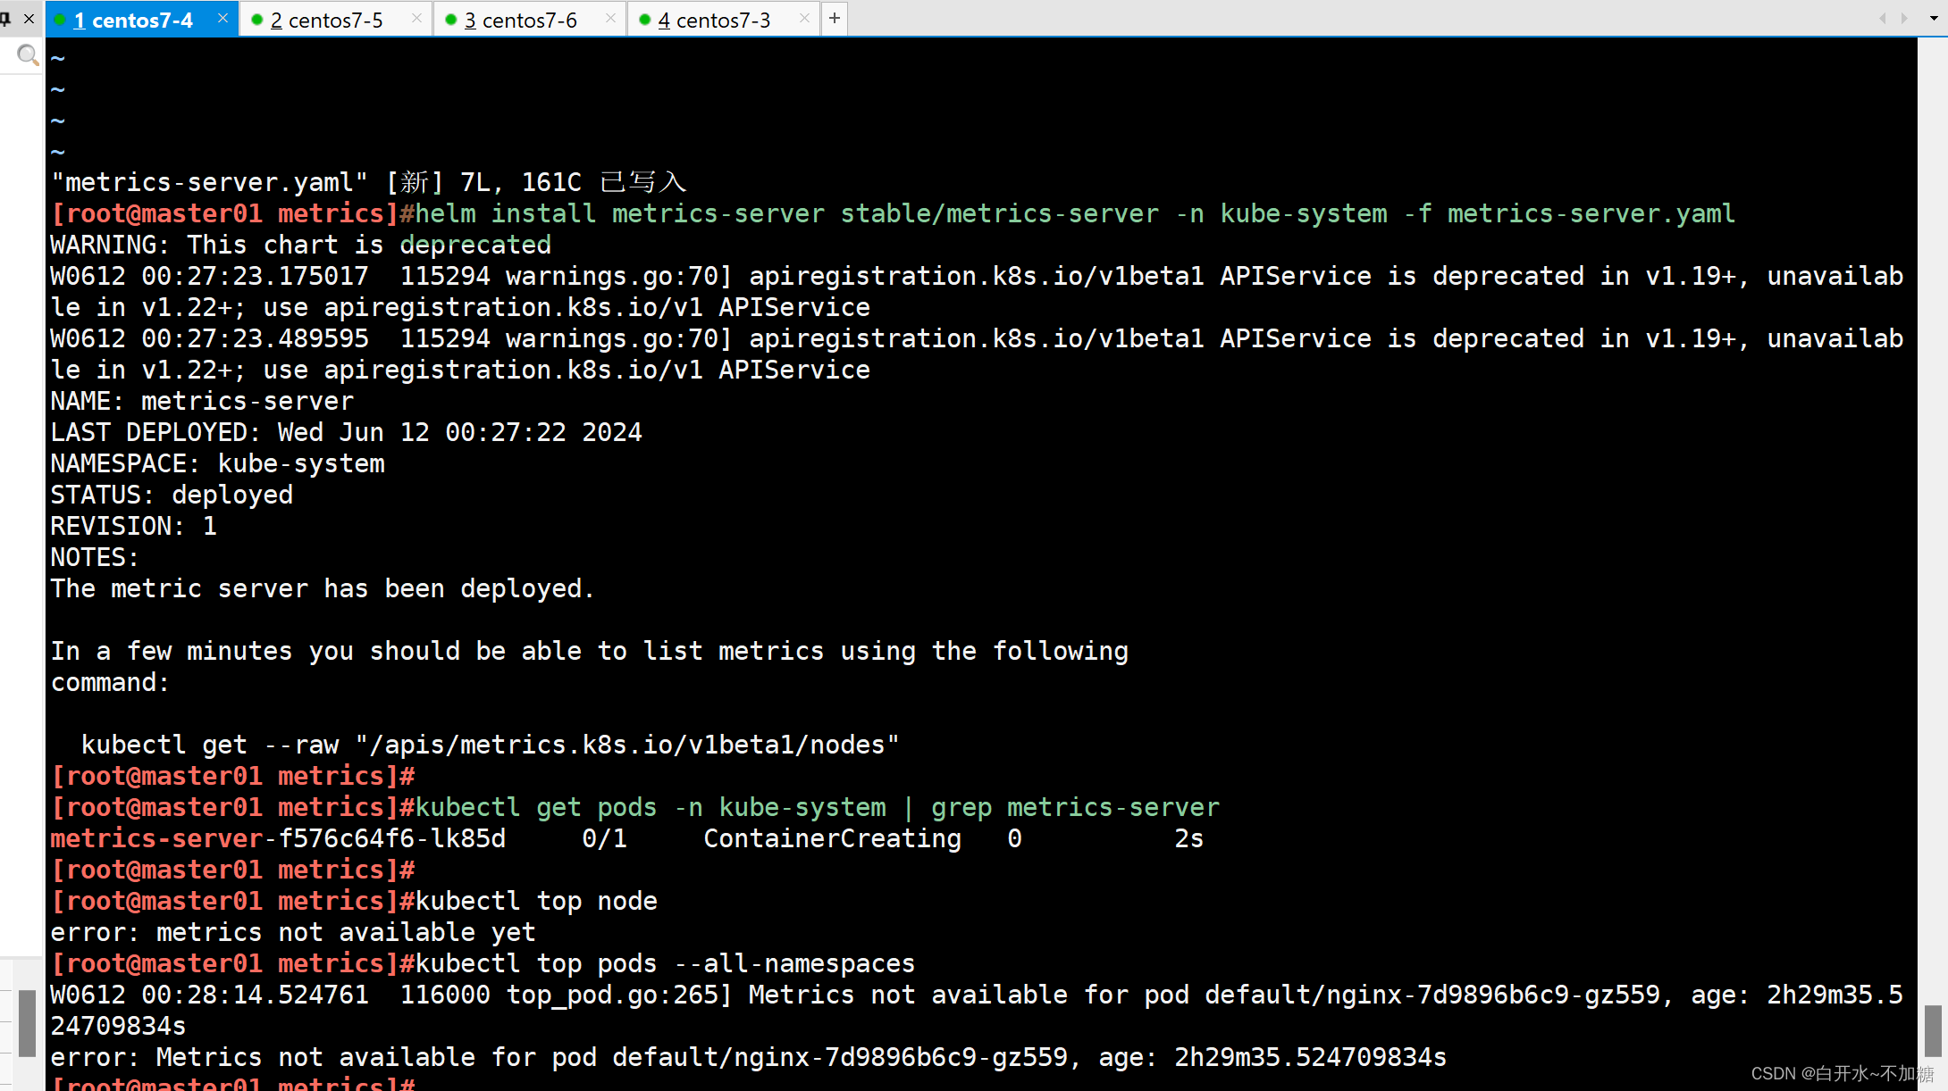Viewport: 1948px width, 1091px height.
Task: Open the session tab list dropdown
Action: coord(1935,18)
